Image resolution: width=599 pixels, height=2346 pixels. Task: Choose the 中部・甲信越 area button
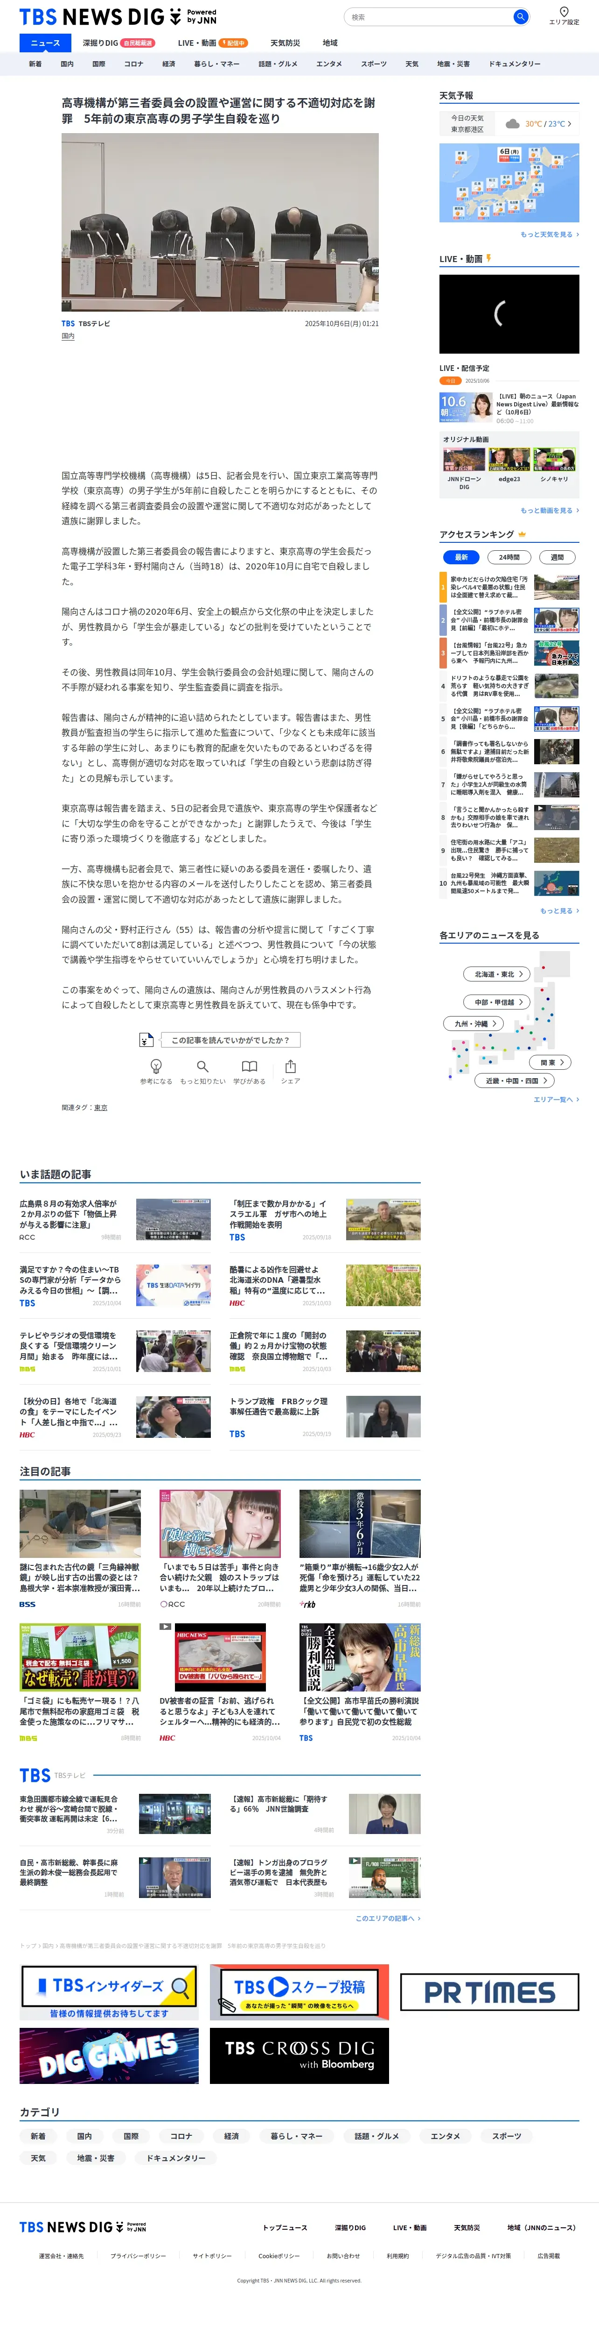[498, 1002]
